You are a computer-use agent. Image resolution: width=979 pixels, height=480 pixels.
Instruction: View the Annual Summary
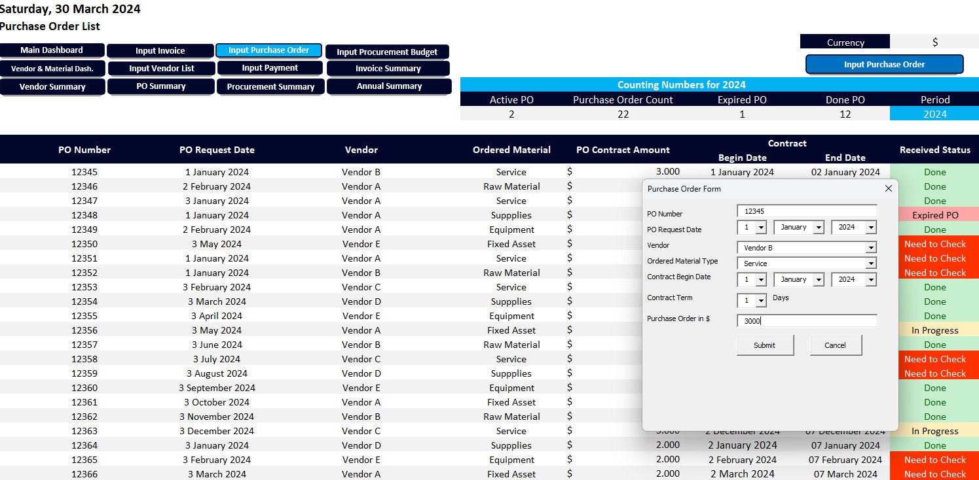[388, 86]
